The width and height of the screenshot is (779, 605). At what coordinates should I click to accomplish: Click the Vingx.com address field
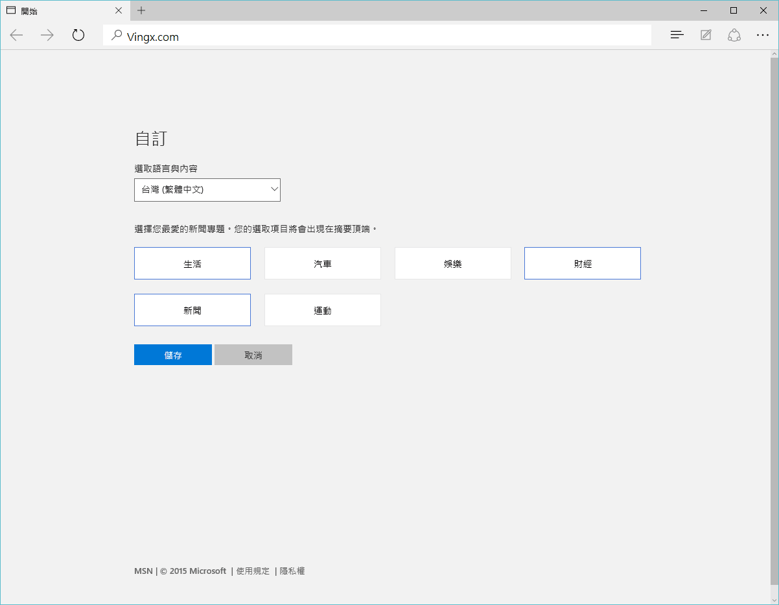point(377,36)
